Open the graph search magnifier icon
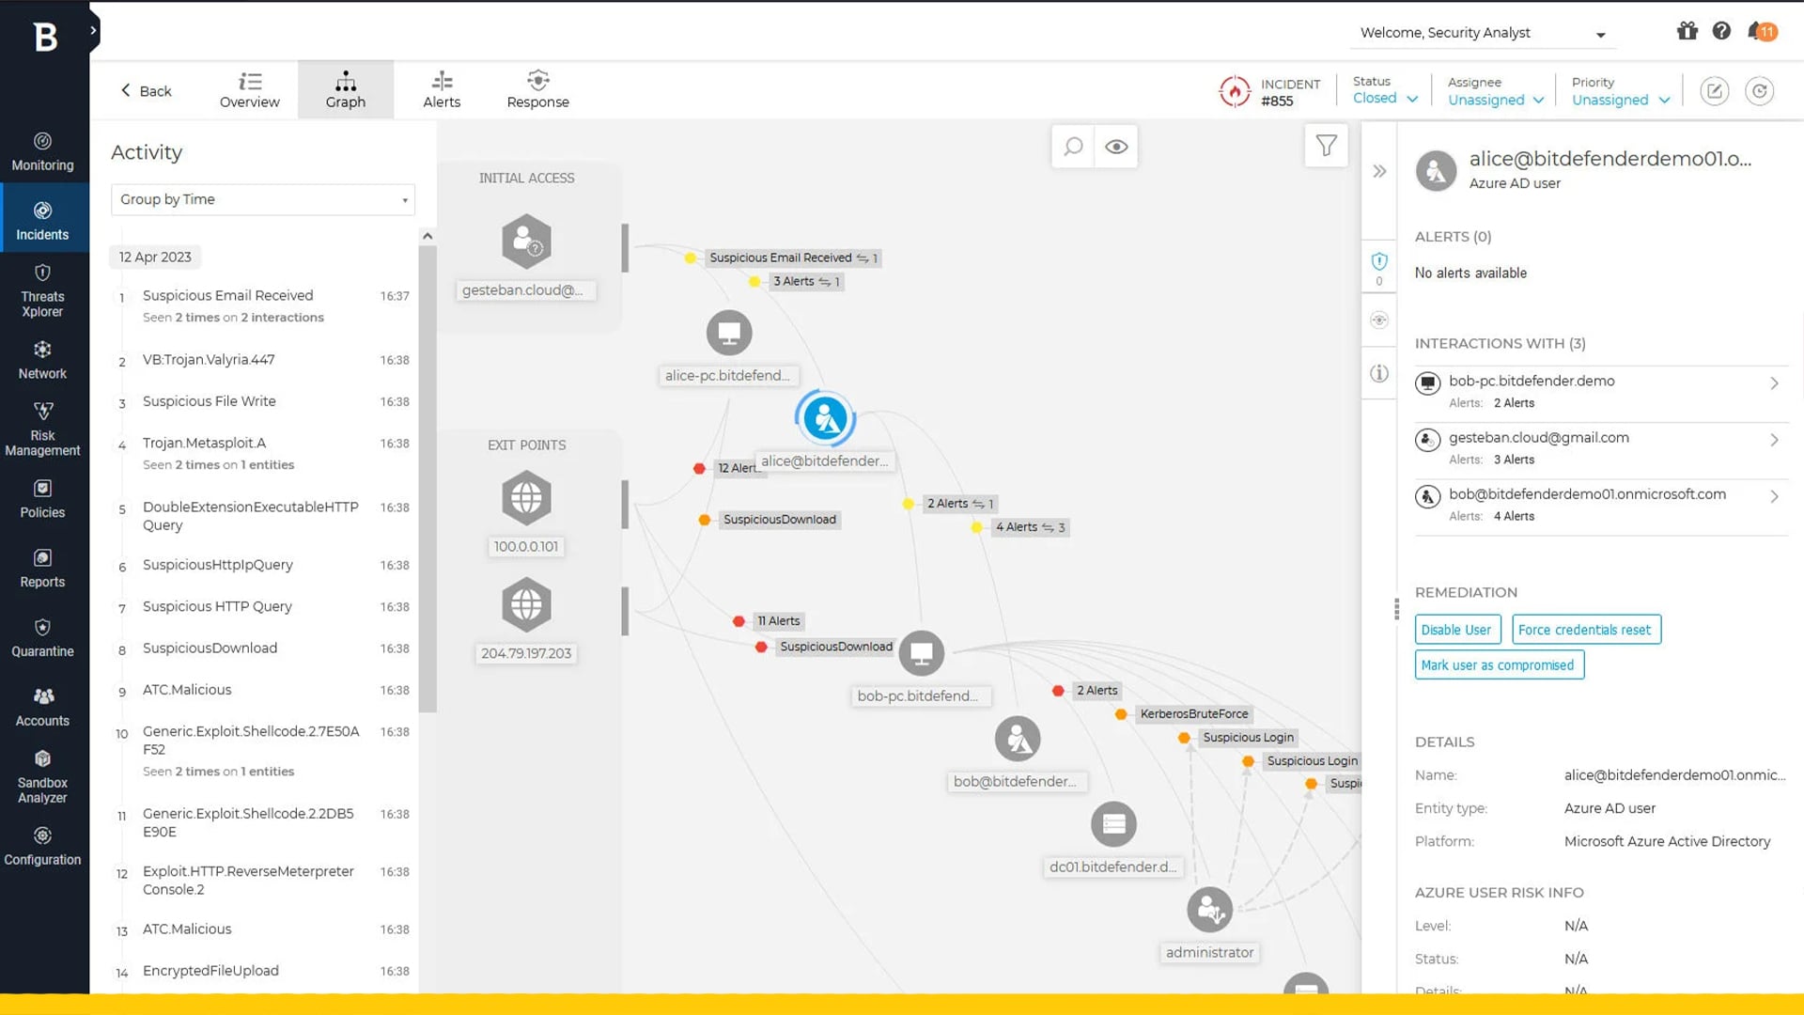1804x1015 pixels. click(1073, 147)
